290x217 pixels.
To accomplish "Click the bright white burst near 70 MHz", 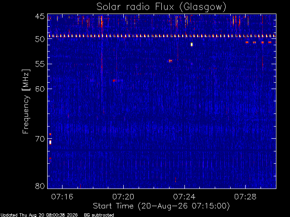I will tap(50, 142).
